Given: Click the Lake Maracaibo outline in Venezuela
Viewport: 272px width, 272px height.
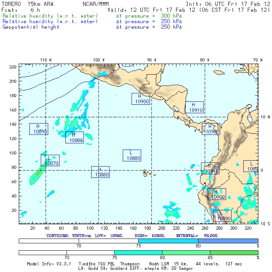Looking at the screenshot, I should [250, 118].
